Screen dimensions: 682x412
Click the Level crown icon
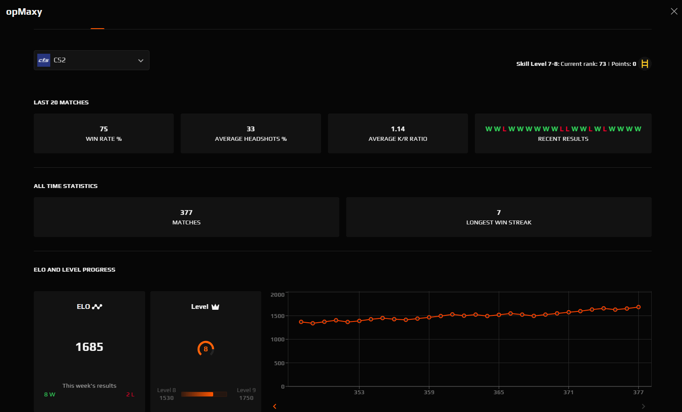[x=215, y=307]
